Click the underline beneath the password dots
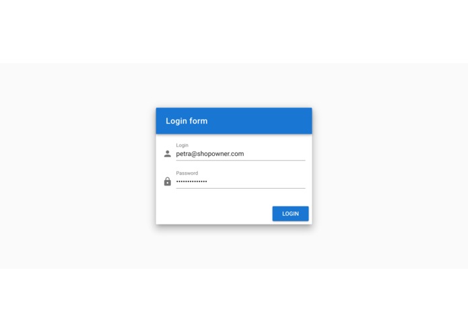Image resolution: width=468 pixels, height=332 pixels. [x=240, y=188]
